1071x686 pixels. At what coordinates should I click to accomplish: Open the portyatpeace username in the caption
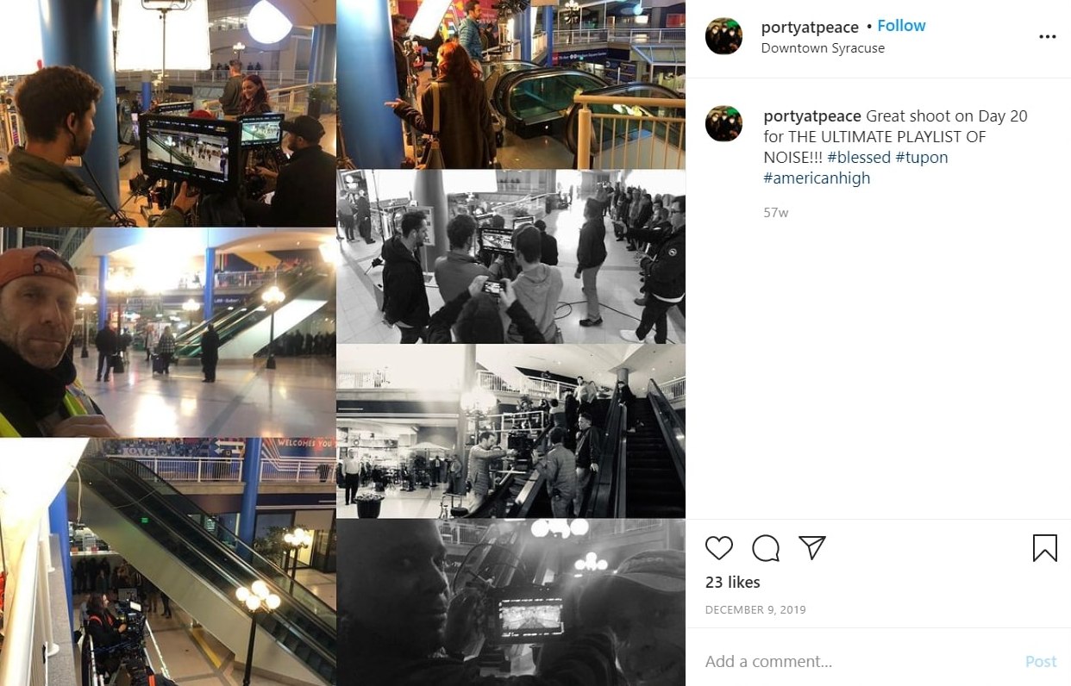pos(812,116)
